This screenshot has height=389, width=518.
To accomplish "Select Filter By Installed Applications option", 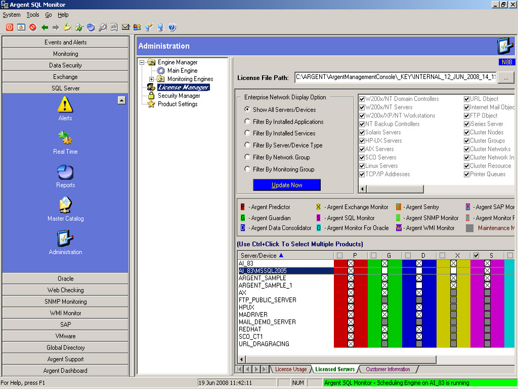I will (x=247, y=122).
